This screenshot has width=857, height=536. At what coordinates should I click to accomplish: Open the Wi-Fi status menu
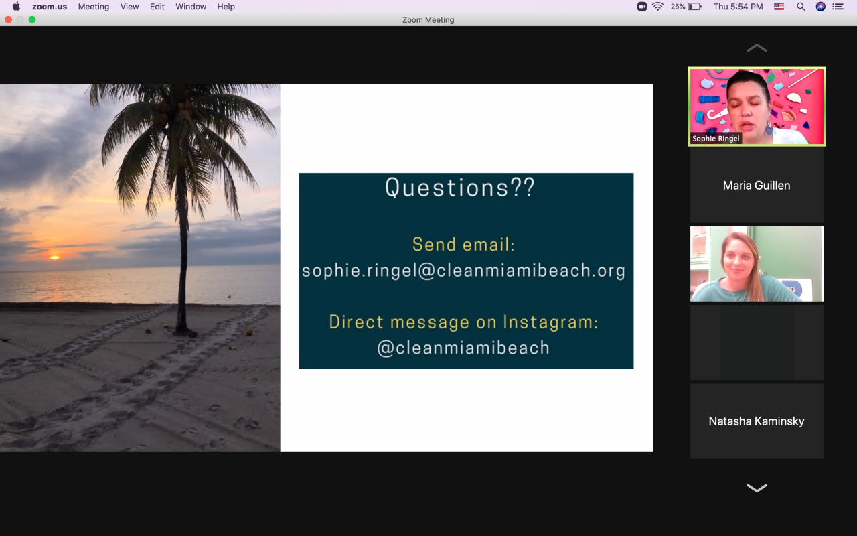(657, 7)
